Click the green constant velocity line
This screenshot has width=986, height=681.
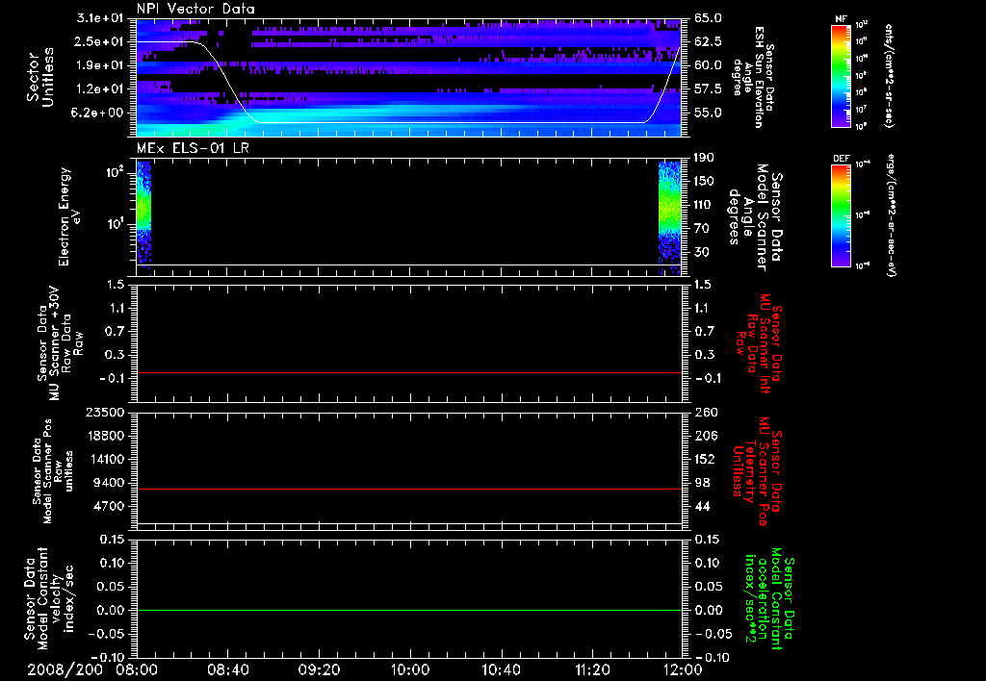click(409, 610)
